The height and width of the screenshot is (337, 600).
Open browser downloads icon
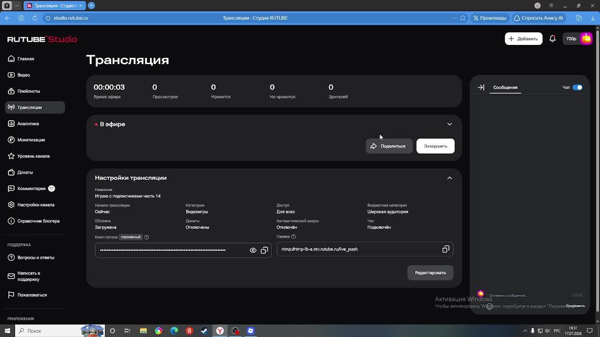click(593, 18)
